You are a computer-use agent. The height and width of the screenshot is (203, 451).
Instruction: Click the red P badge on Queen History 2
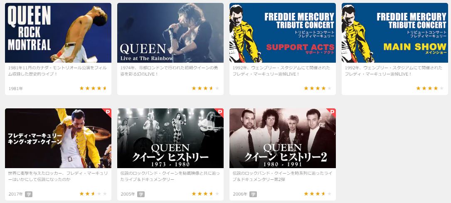click(332, 112)
